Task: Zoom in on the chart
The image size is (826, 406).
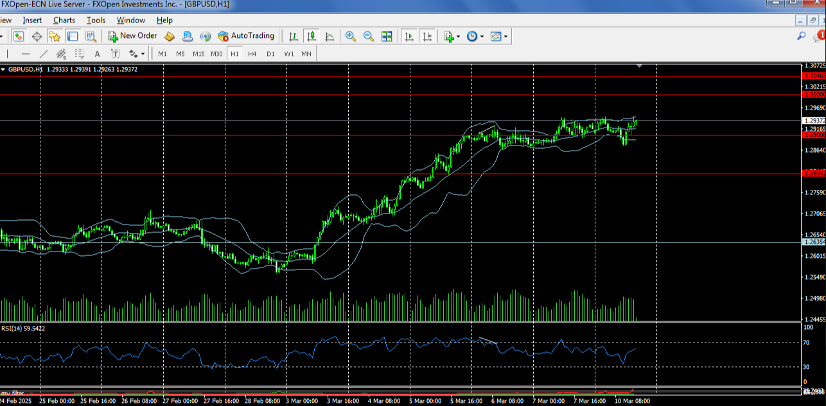Action: click(351, 37)
